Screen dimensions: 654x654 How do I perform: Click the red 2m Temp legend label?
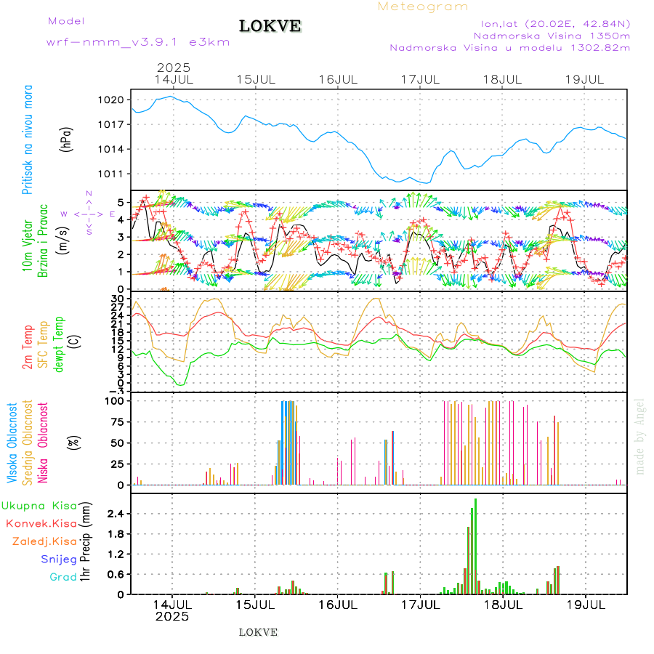click(x=28, y=347)
